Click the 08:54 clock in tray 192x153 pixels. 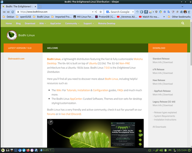(x=182, y=150)
